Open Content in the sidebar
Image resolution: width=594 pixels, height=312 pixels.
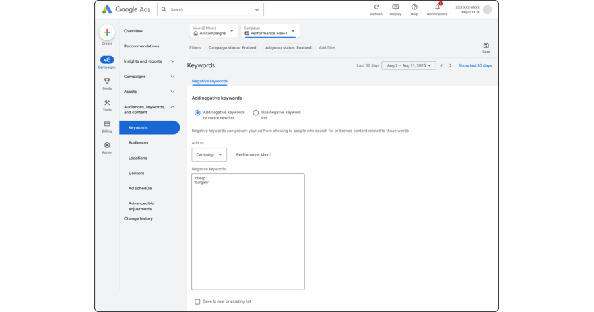click(x=136, y=173)
